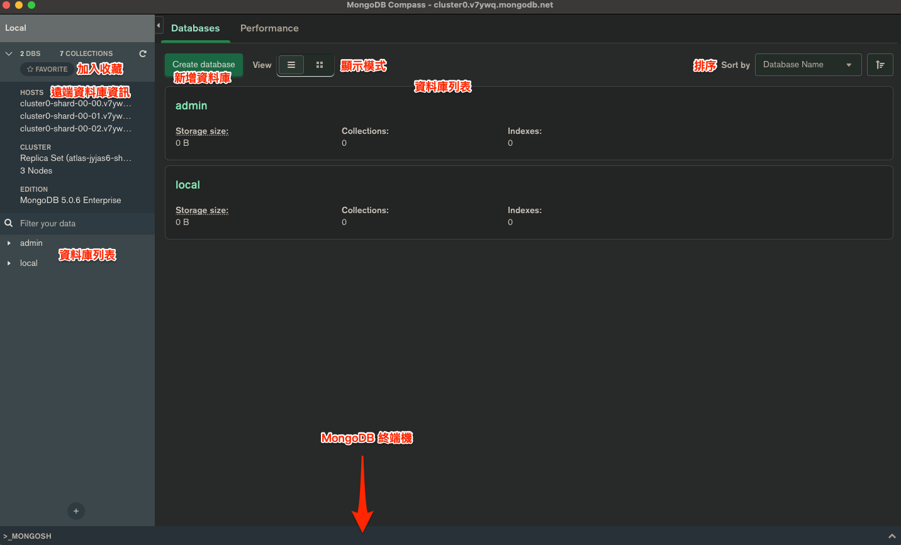Expand the local database tree item
The height and width of the screenshot is (545, 901).
tap(9, 263)
